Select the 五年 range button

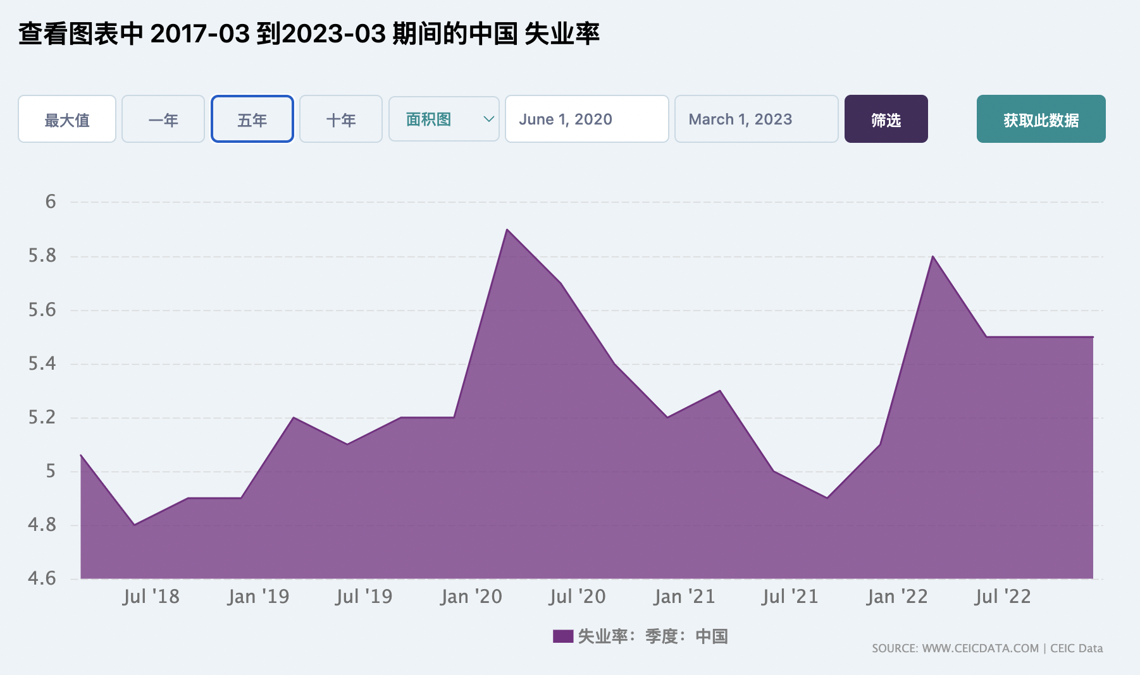click(252, 119)
